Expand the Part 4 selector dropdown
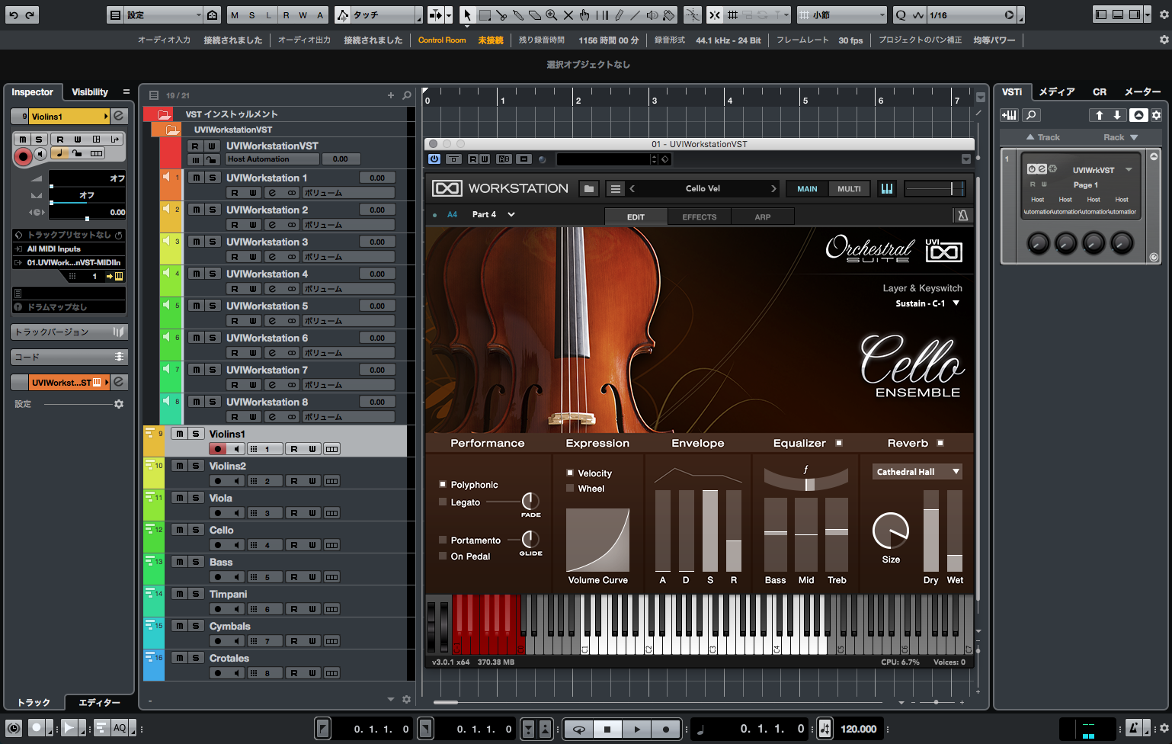1172x744 pixels. (x=511, y=214)
